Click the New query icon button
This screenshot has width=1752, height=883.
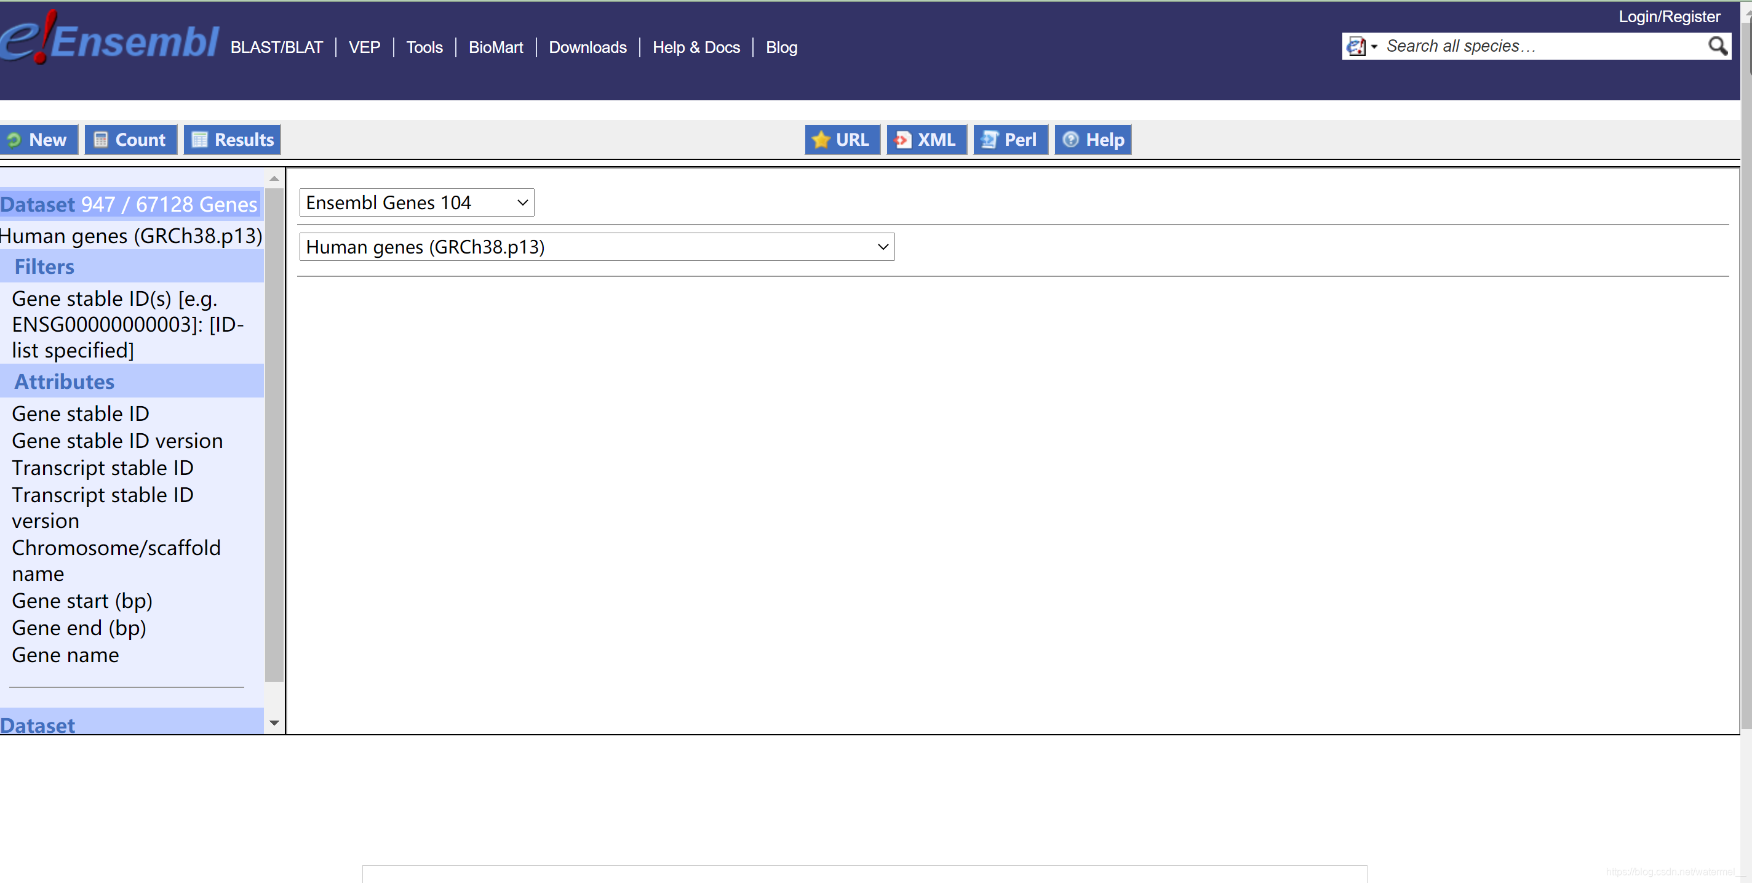click(x=38, y=140)
